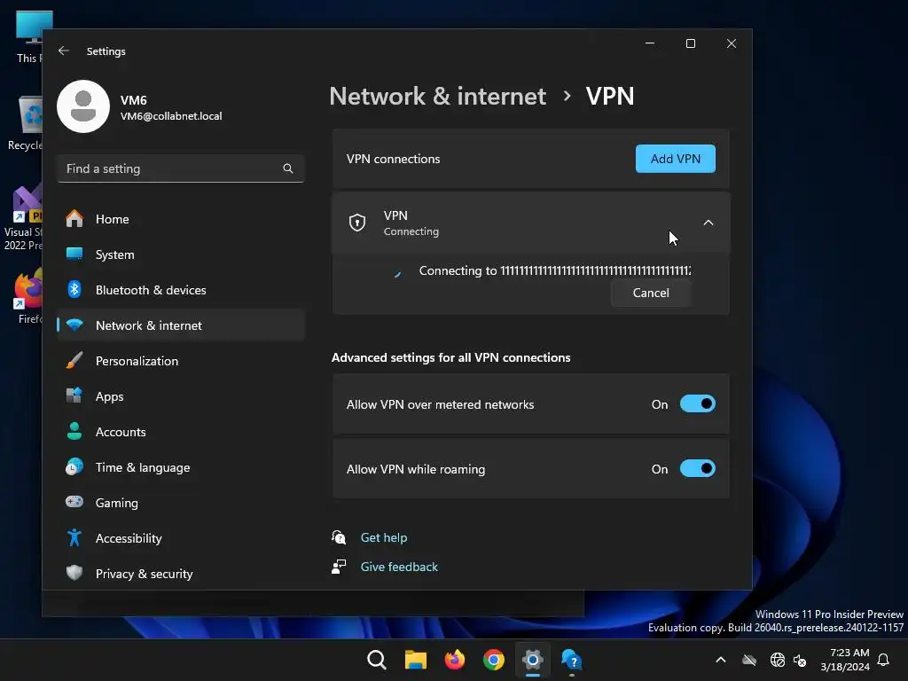Click the Time & language clock icon
This screenshot has height=681, width=908.
coord(74,466)
